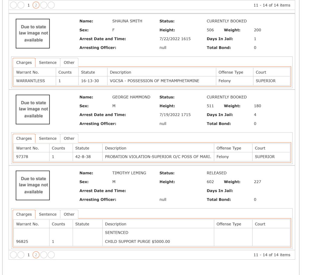The height and width of the screenshot is (275, 309).
Task: Open Sentence tab for Shauna Smith
Action: 48,63
